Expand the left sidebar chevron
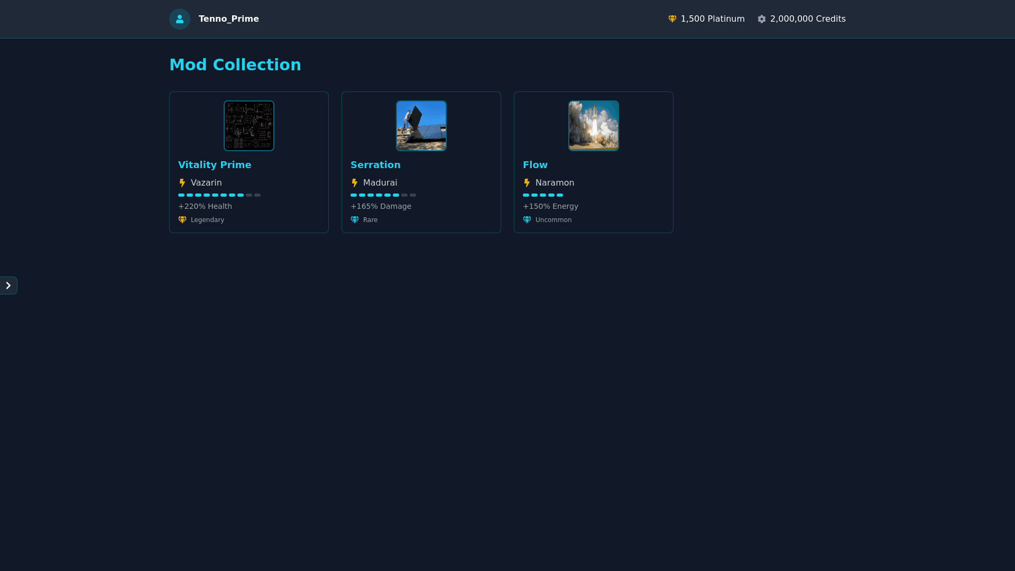The width and height of the screenshot is (1015, 571). point(8,285)
